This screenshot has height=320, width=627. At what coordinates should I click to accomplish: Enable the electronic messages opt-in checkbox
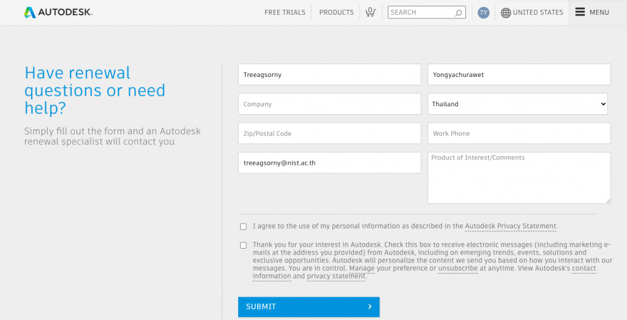tap(243, 245)
